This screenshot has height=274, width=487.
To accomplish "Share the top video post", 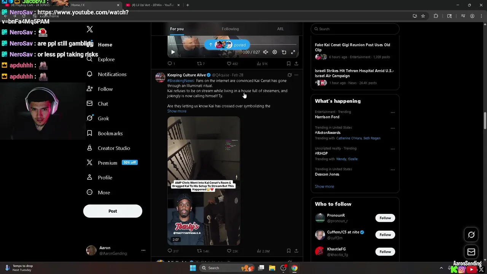I will (296, 64).
